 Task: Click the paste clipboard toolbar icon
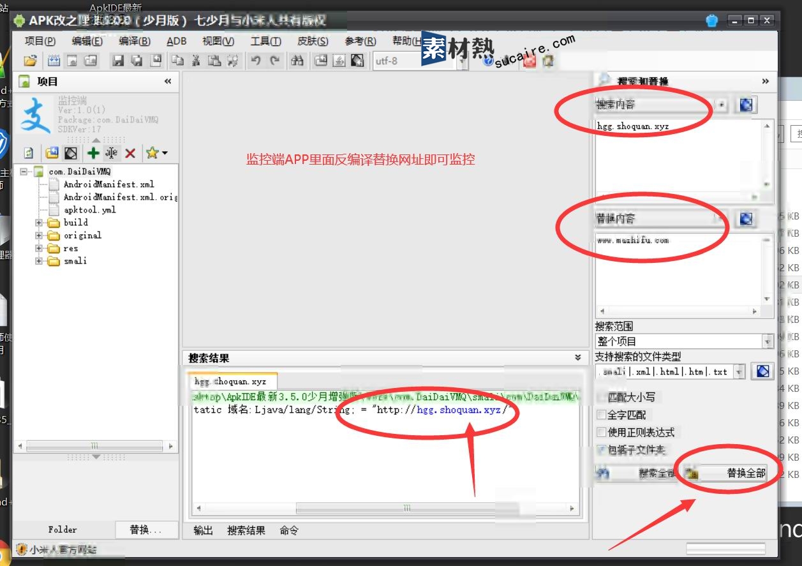coord(214,61)
